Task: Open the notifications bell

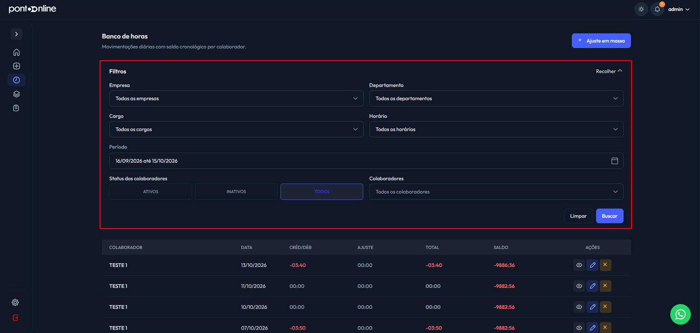Action: click(x=657, y=9)
